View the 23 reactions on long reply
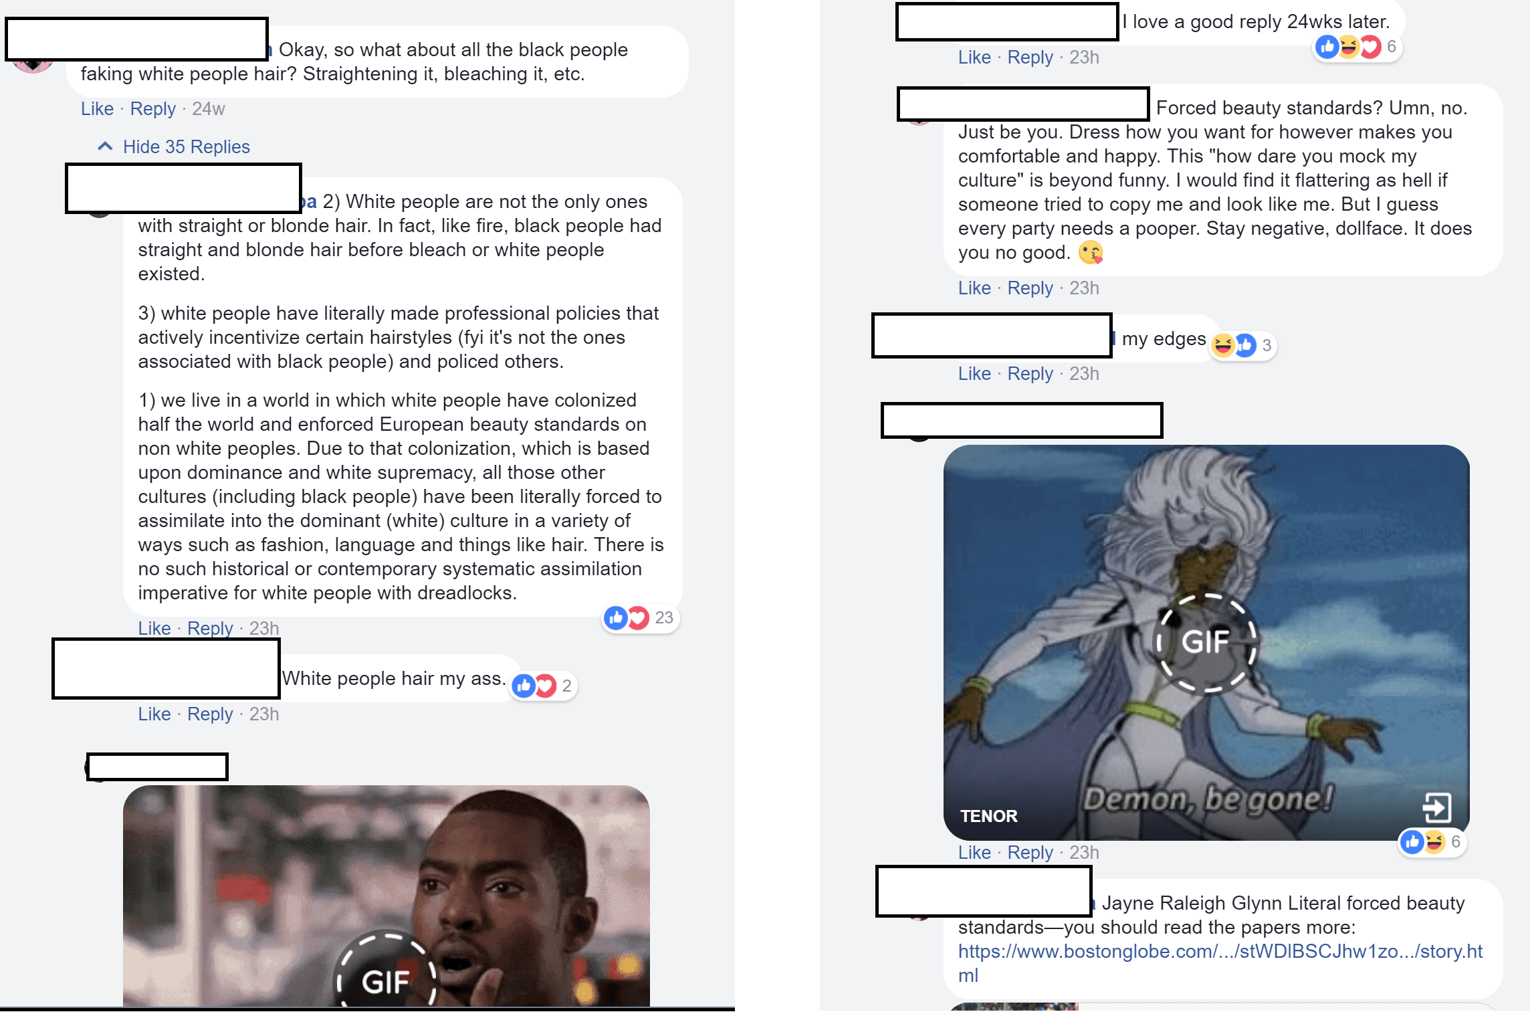Viewport: 1530px width, 1016px height. tap(640, 617)
